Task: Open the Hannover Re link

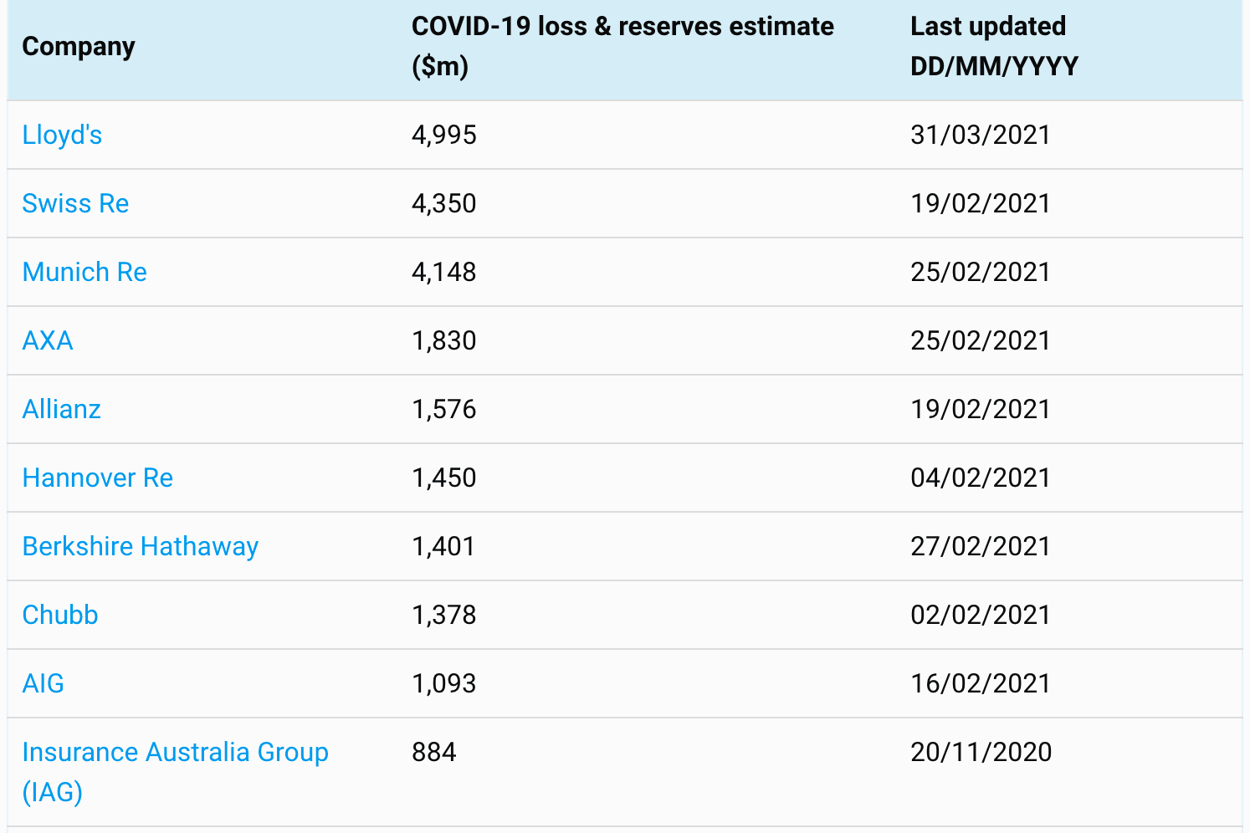Action: (x=98, y=478)
